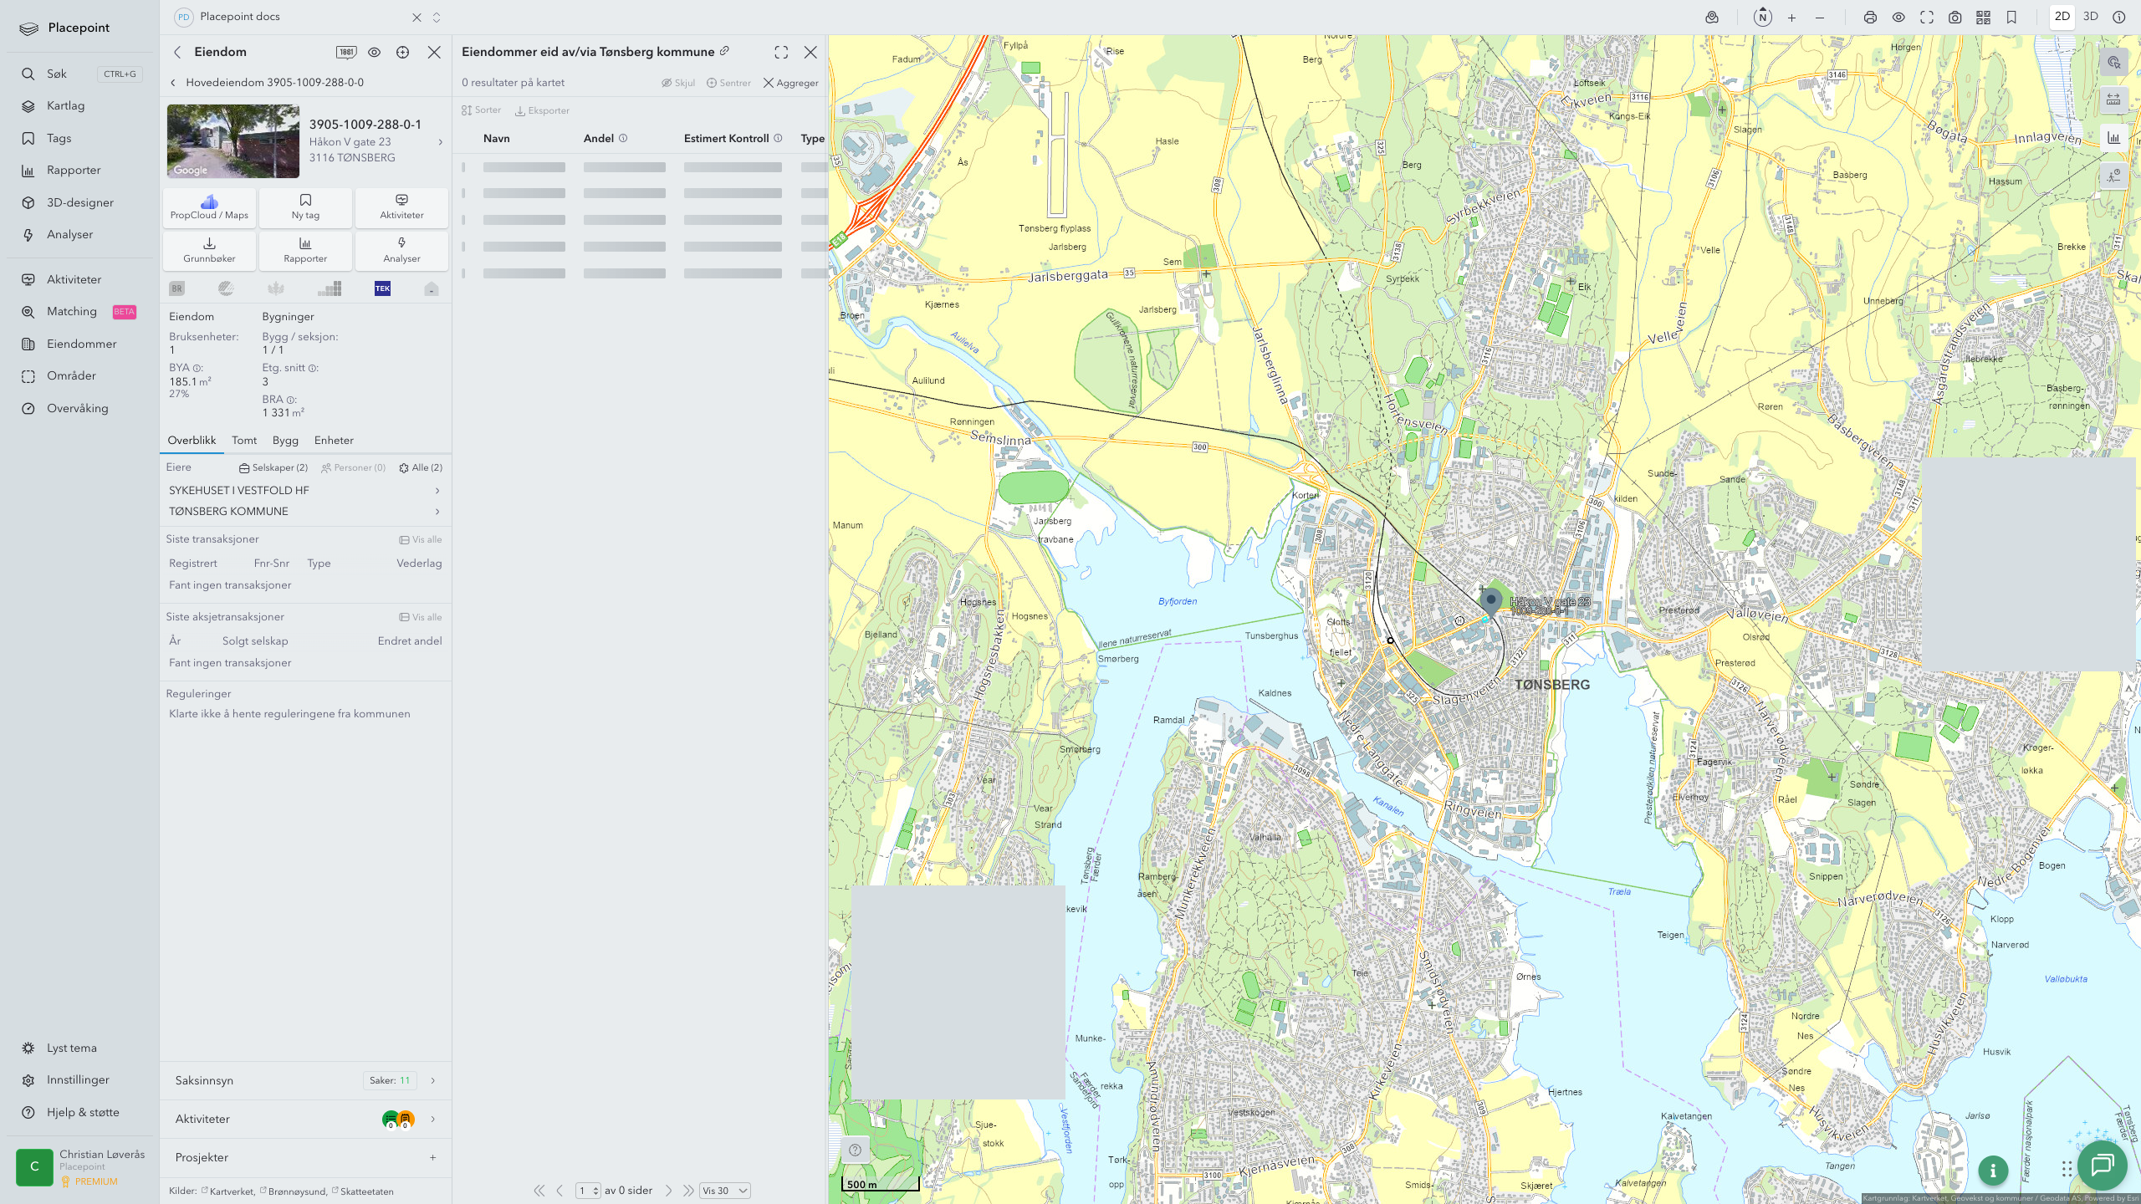Open the travel-time walking tool
The image size is (2141, 1204).
(x=2113, y=176)
